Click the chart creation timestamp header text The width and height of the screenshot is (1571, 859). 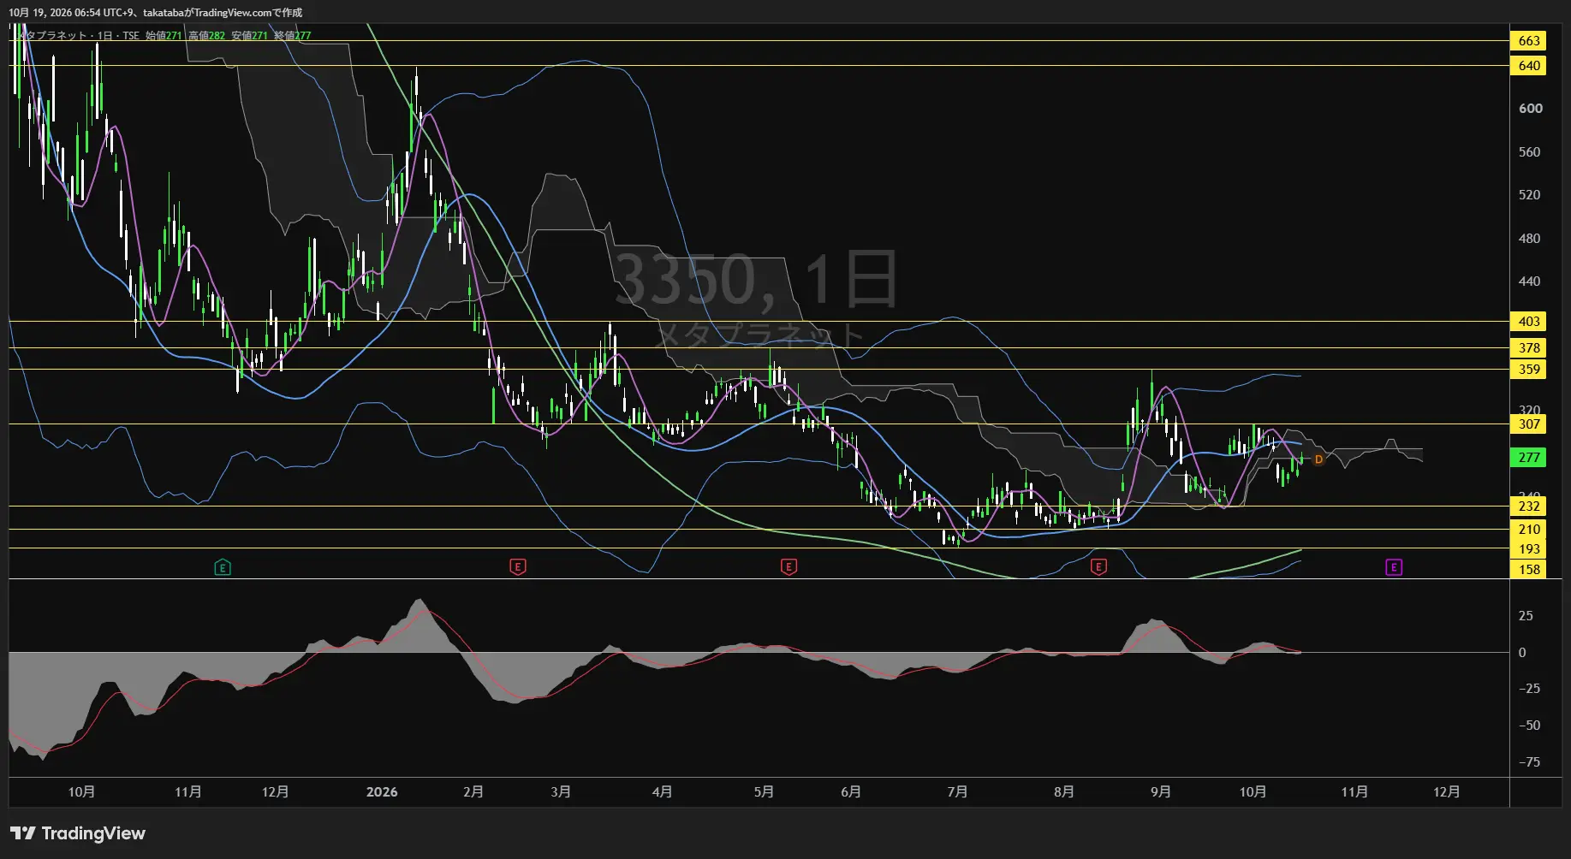click(155, 13)
